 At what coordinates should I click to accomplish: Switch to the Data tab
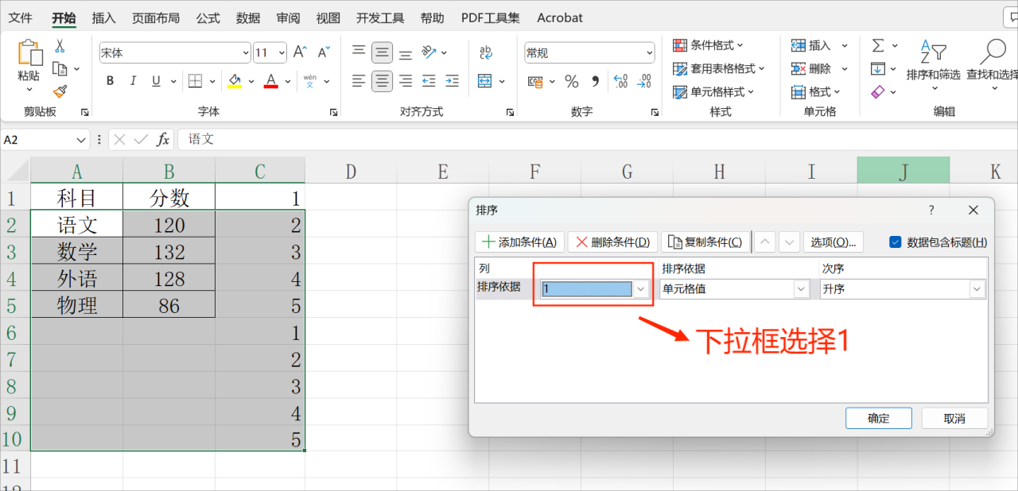pos(248,17)
